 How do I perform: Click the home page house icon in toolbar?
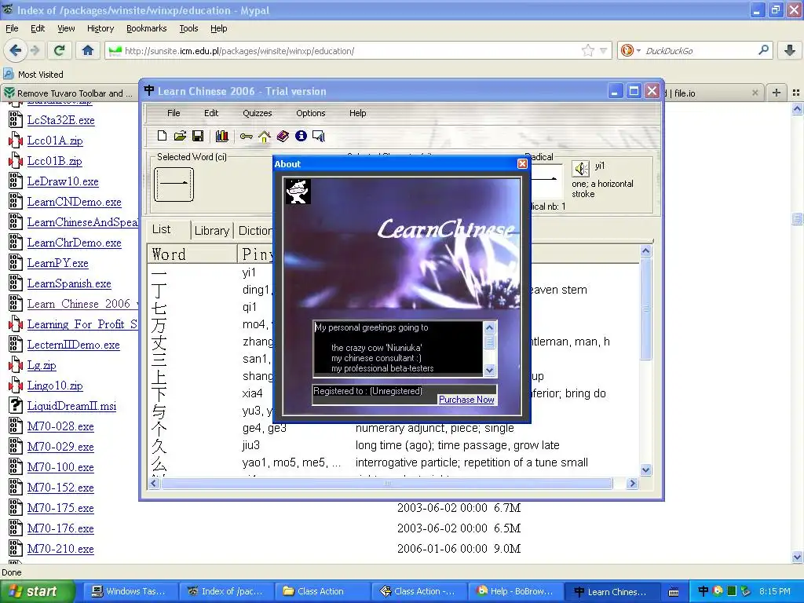[265, 137]
